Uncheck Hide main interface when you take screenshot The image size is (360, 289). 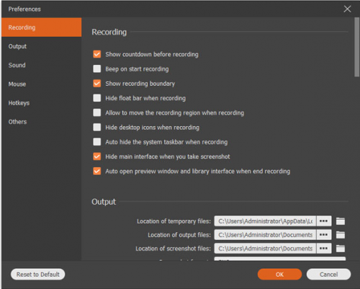pos(97,156)
